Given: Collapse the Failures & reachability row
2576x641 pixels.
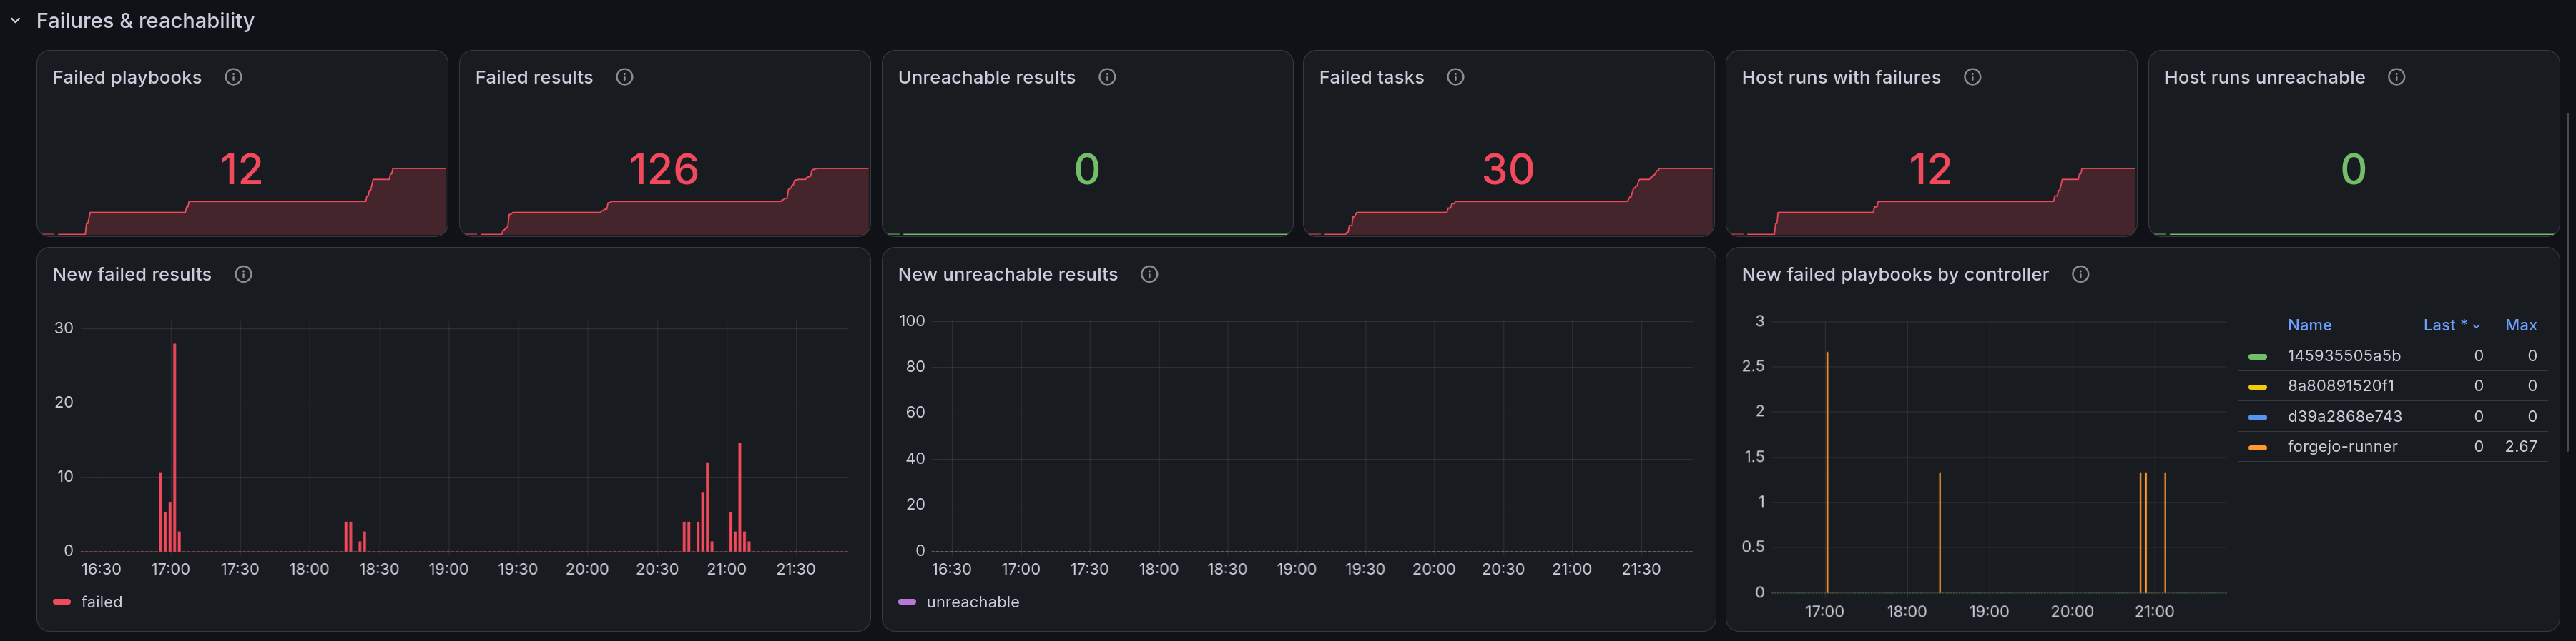Looking at the screenshot, I should pos(15,20).
